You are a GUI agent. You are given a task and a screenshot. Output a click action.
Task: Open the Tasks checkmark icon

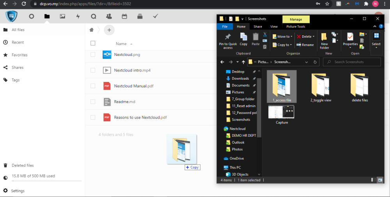(155, 16)
